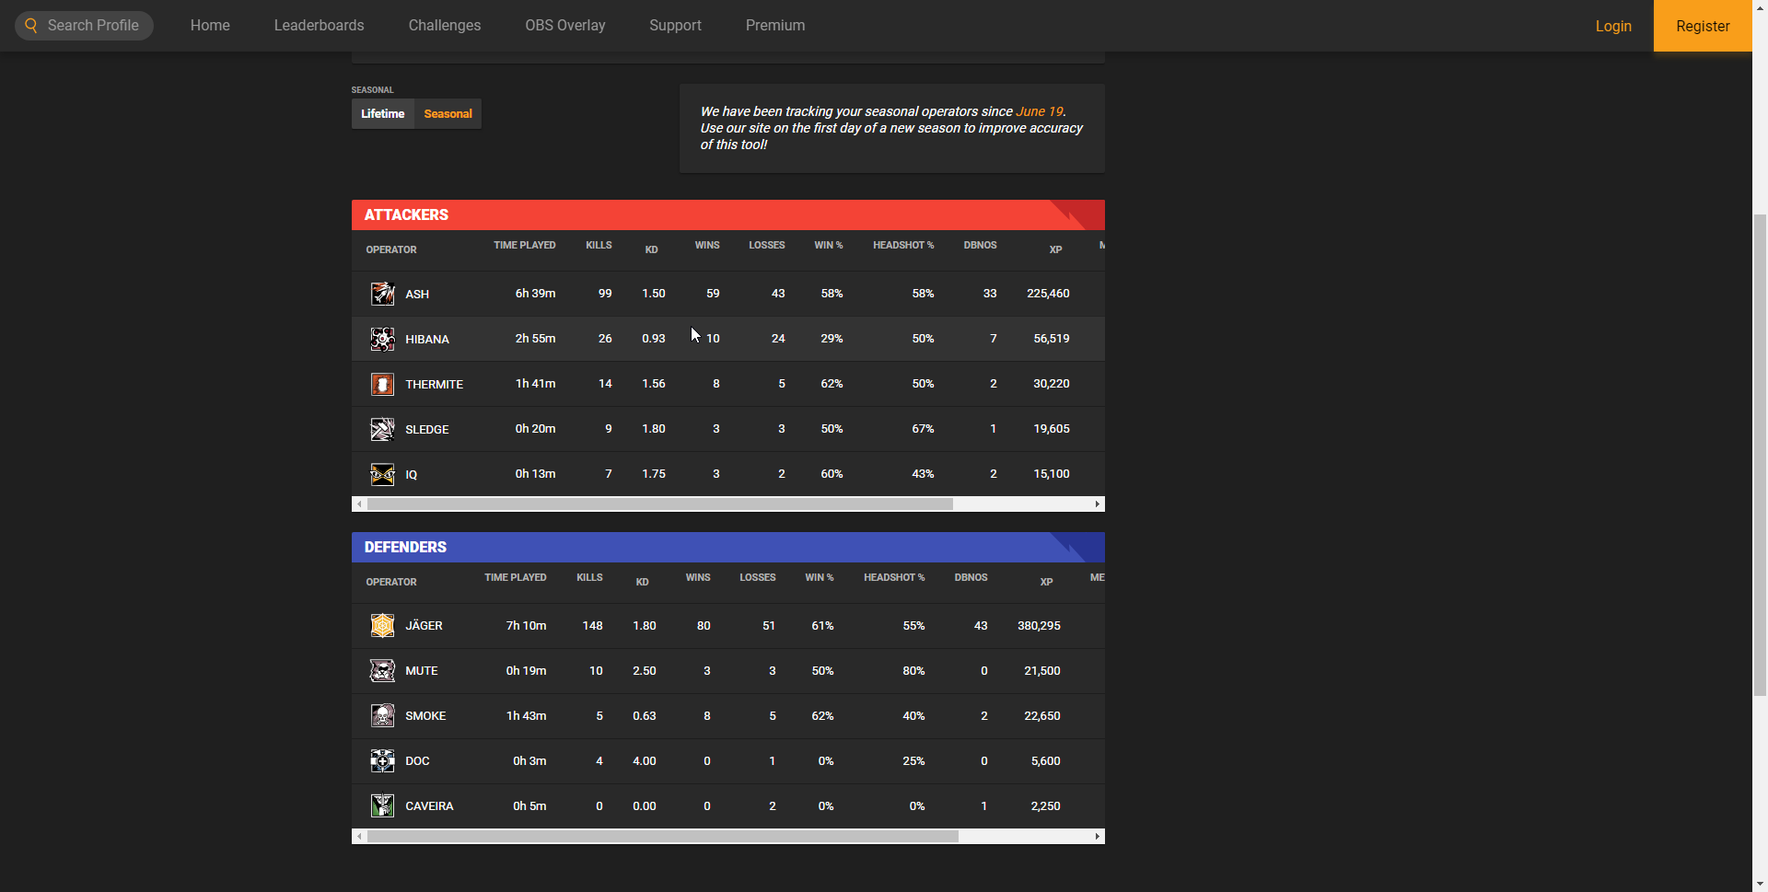Click the Sledge operator icon
The image size is (1768, 892).
coord(382,429)
